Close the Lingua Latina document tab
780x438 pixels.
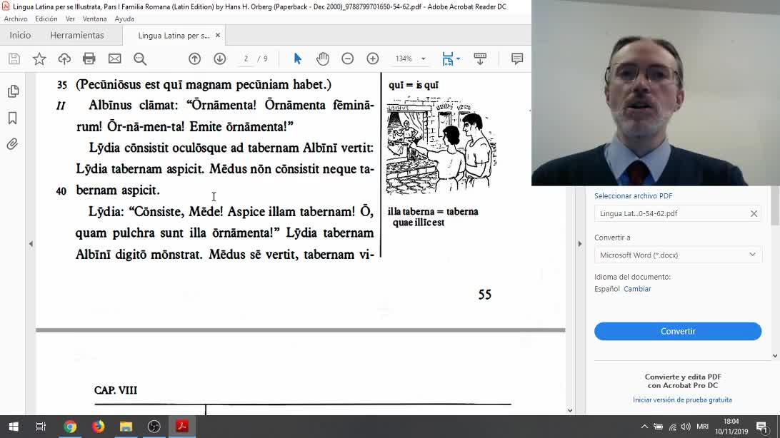[x=218, y=35]
